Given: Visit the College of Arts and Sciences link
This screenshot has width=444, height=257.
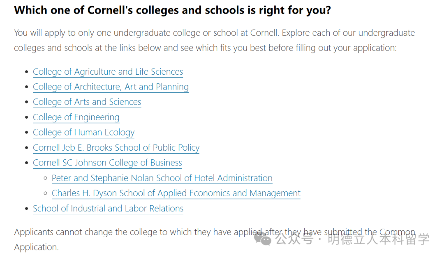Looking at the screenshot, I should 87,102.
